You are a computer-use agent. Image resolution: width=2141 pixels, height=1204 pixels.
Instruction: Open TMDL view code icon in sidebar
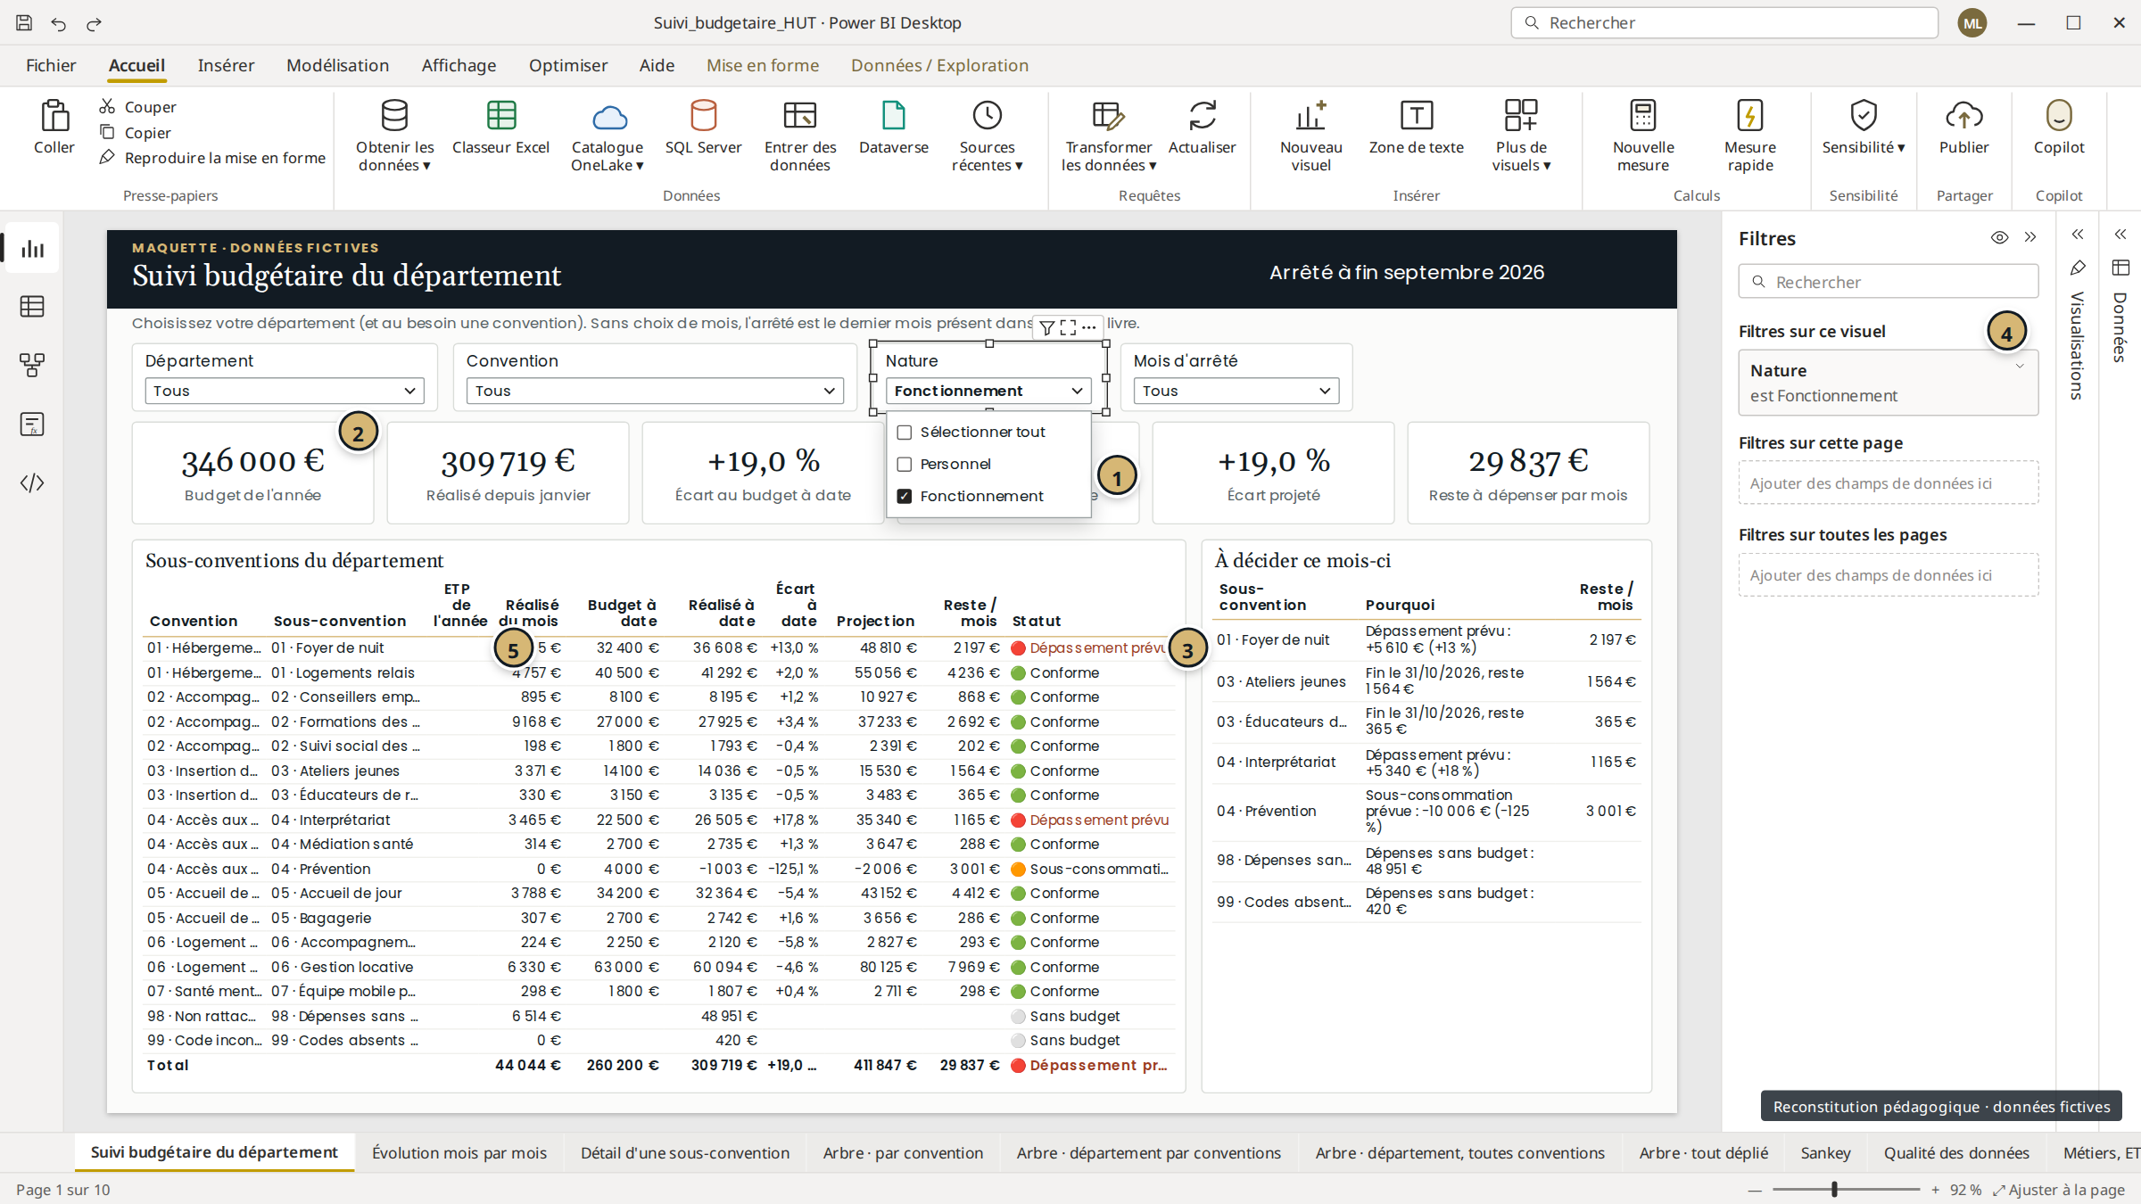(32, 482)
